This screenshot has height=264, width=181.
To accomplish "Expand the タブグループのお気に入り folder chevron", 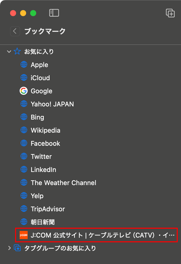I will 9,248.
